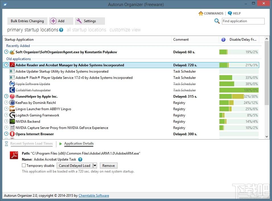Viewport: 272px width, 201px height.
Task: Open the Application Details tab
Action: pyautogui.click(x=79, y=143)
